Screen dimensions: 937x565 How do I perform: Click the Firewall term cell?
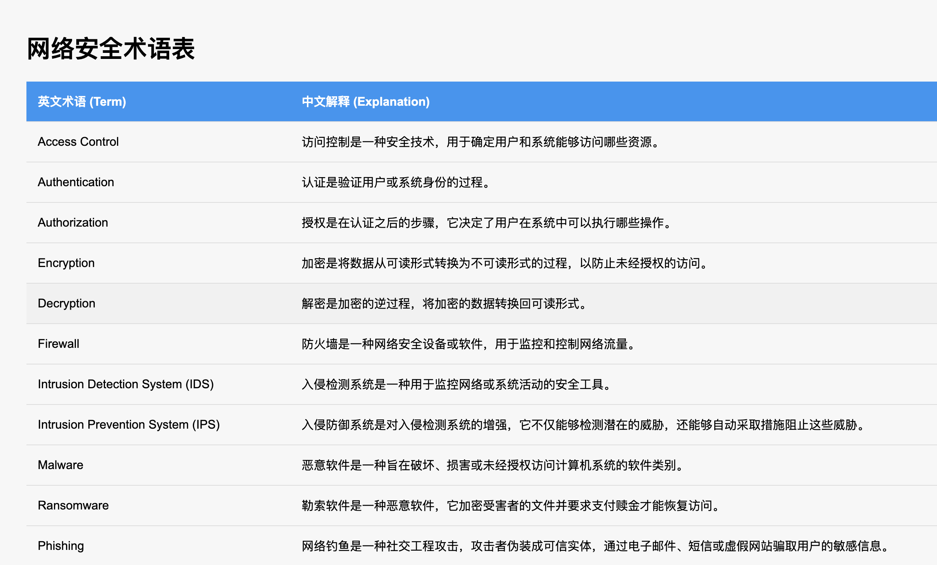click(58, 344)
